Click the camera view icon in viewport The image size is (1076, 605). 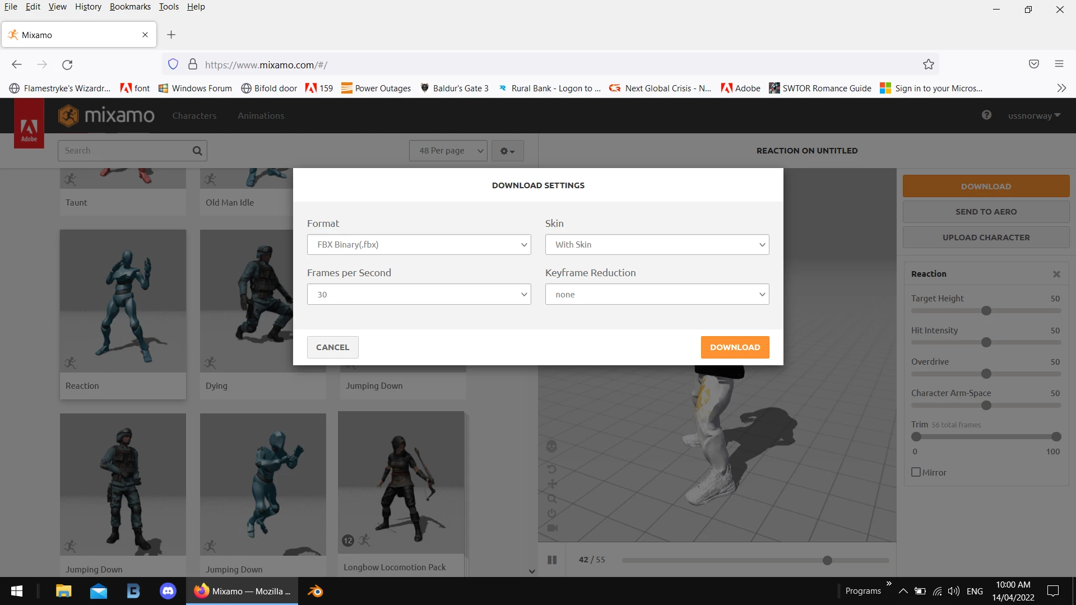pos(552,528)
